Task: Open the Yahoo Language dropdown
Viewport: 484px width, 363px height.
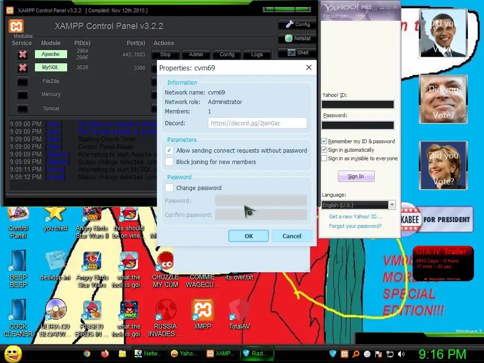Action: pos(358,205)
